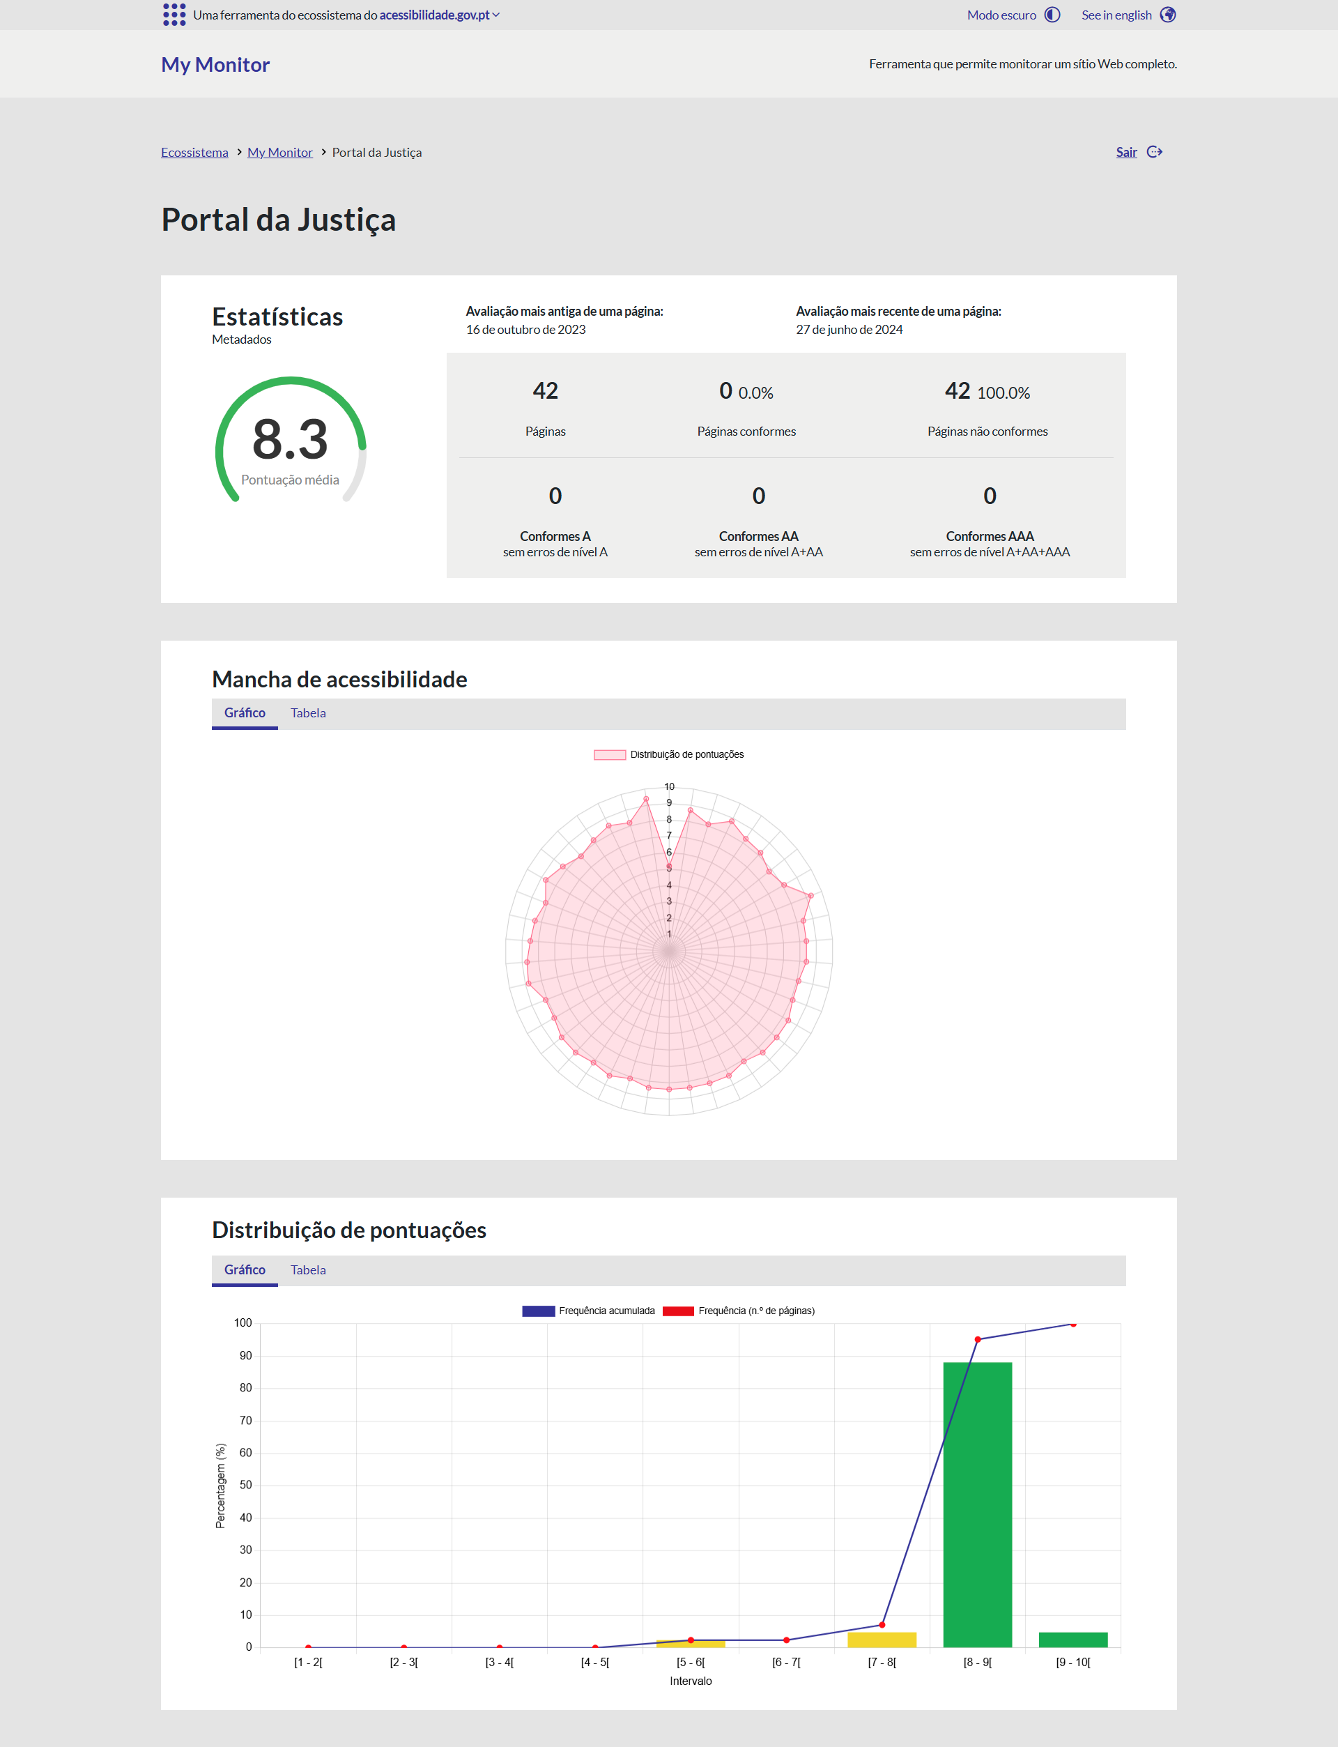The height and width of the screenshot is (1747, 1338).
Task: Click the Modo escuro text label
Action: click(1001, 15)
